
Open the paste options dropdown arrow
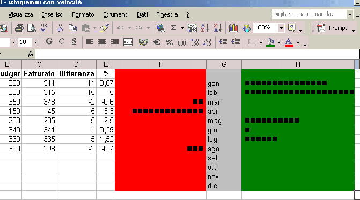[94, 28]
